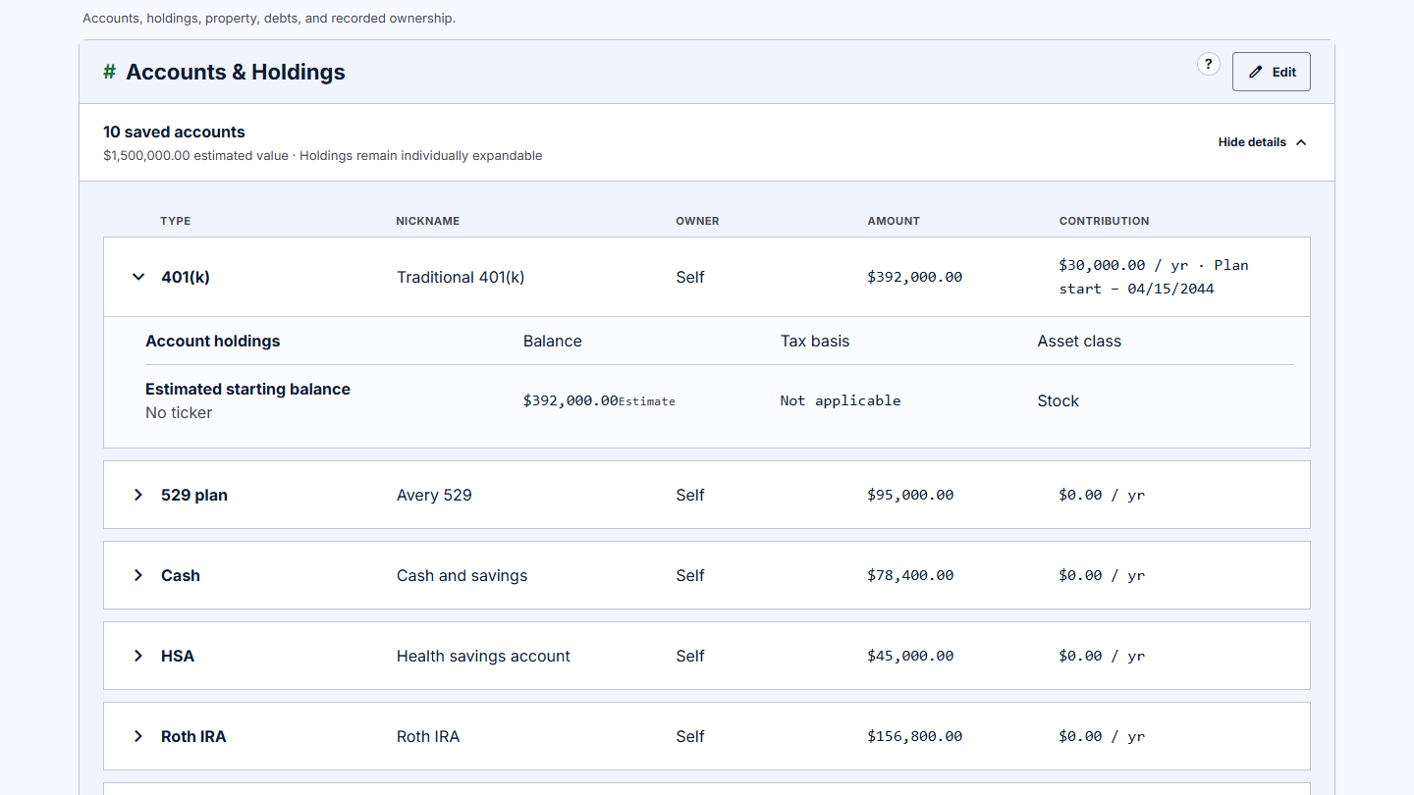Image resolution: width=1414 pixels, height=795 pixels.
Task: Click the TYPE column header
Action: pos(176,221)
